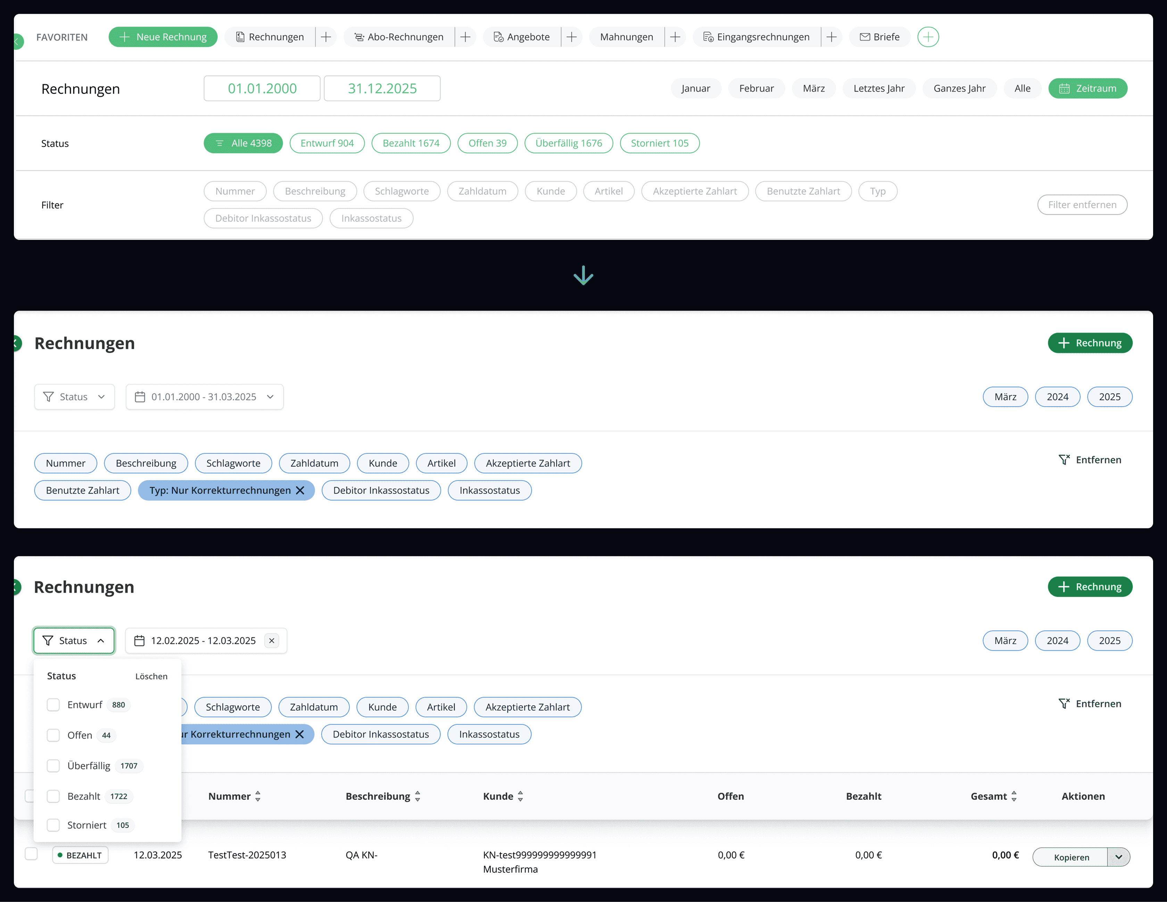Click plus icon next to Abo-Rechnungen tab

click(465, 37)
